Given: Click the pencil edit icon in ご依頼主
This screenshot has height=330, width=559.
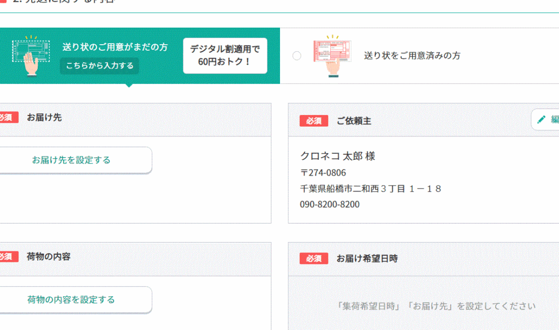Looking at the screenshot, I should point(542,119).
